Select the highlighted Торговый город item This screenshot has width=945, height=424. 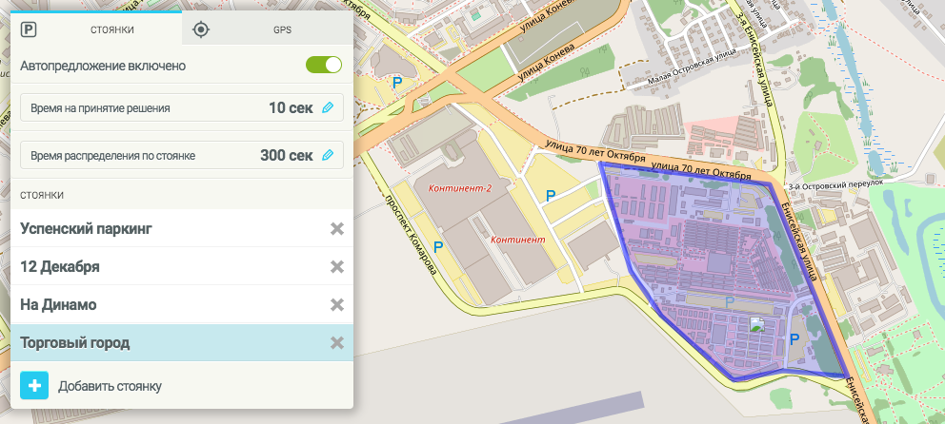click(x=74, y=343)
